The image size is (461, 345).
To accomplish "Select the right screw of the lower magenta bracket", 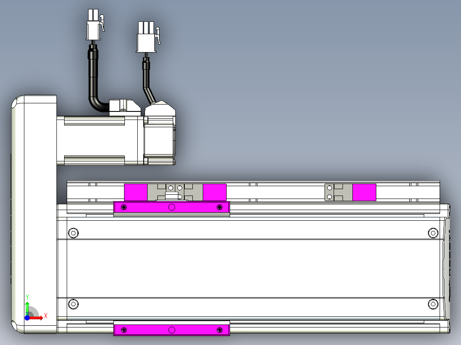I will point(219,330).
